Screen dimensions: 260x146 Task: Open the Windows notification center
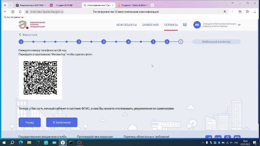[255, 142]
